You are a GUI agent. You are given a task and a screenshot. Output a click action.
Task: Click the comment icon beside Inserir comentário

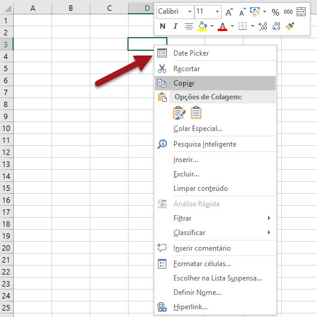coord(161,248)
